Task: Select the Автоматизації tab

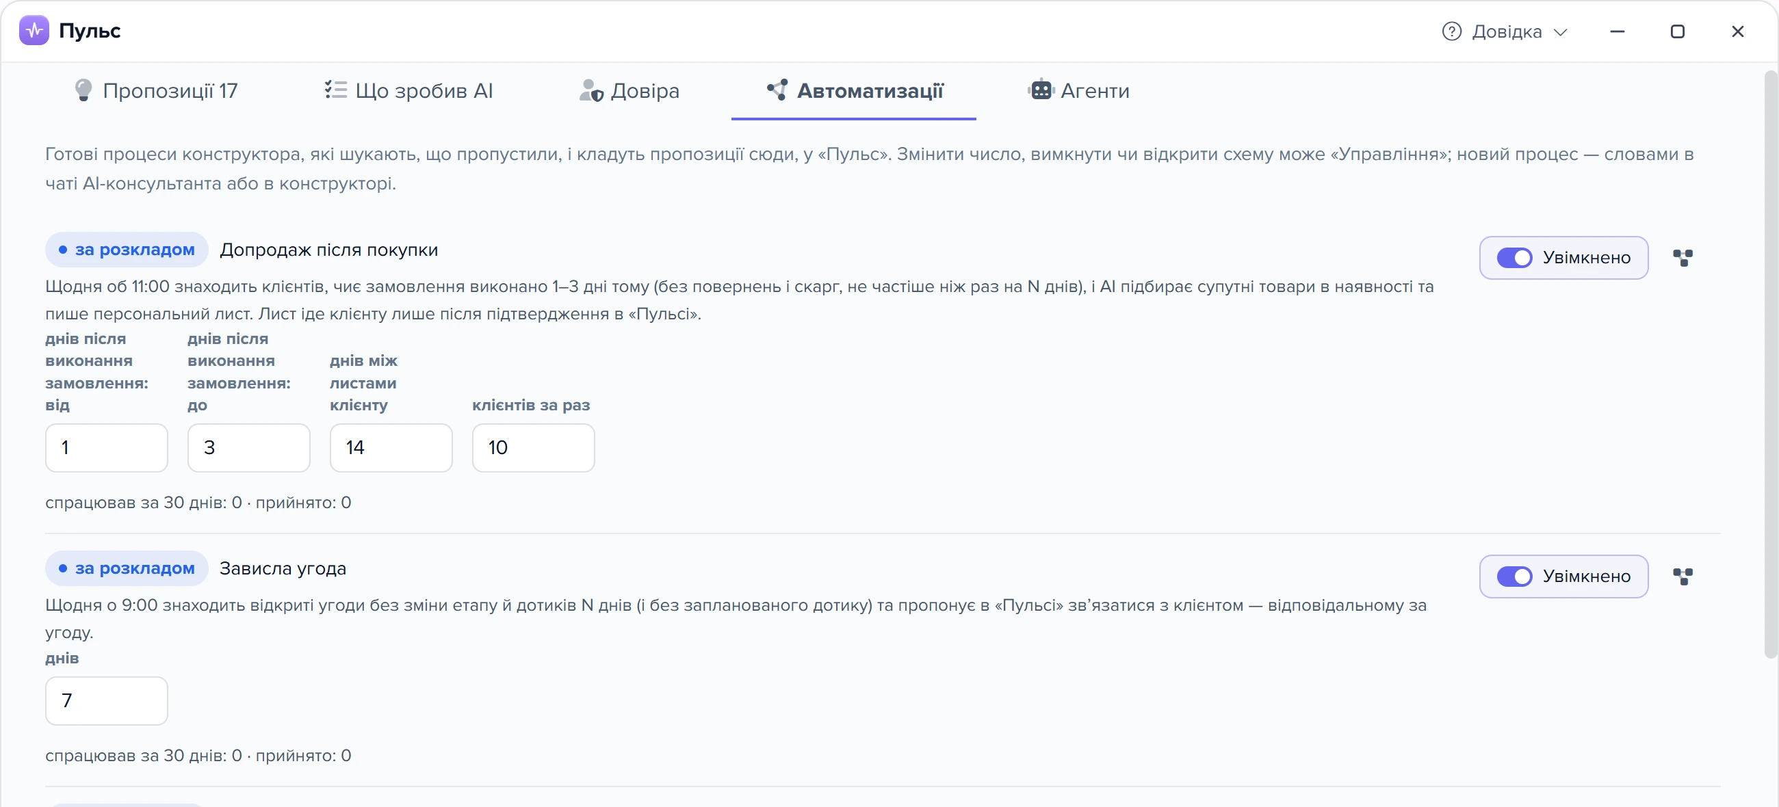Action: pyautogui.click(x=855, y=90)
